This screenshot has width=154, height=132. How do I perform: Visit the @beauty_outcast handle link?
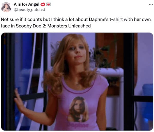point(30,10)
